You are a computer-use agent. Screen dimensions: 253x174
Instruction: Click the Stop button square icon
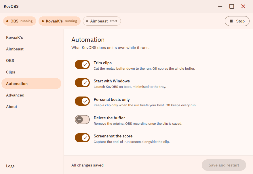pos(231,21)
